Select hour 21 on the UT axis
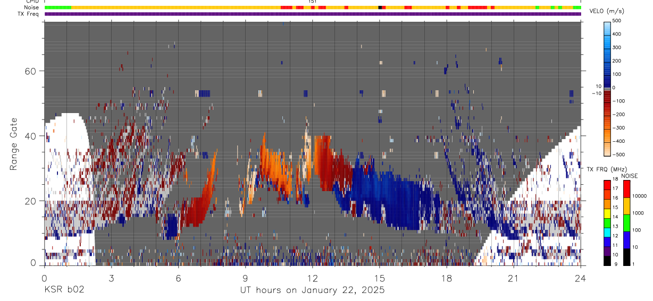 514,278
